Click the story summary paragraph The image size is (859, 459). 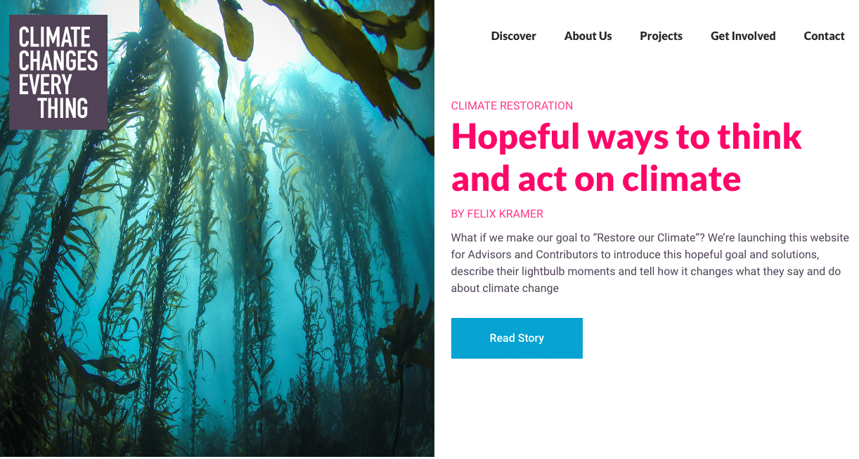pyautogui.click(x=650, y=263)
